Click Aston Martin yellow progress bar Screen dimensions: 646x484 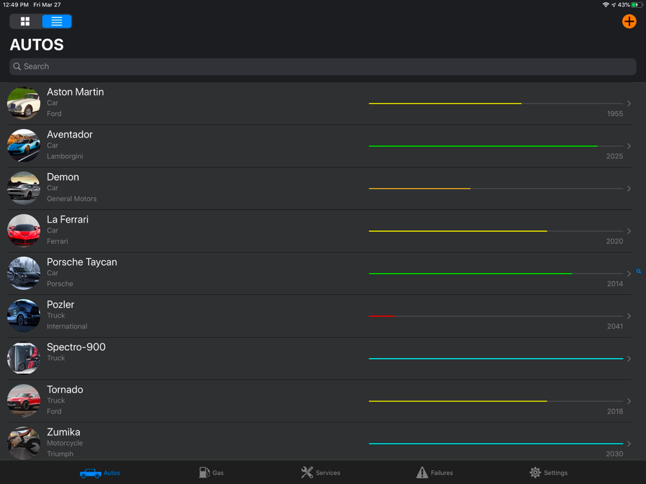[x=445, y=103]
